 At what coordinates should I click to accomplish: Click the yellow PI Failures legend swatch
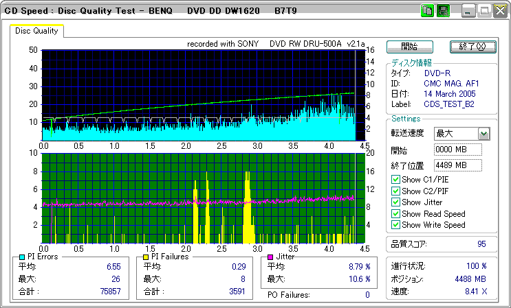pyautogui.click(x=145, y=257)
